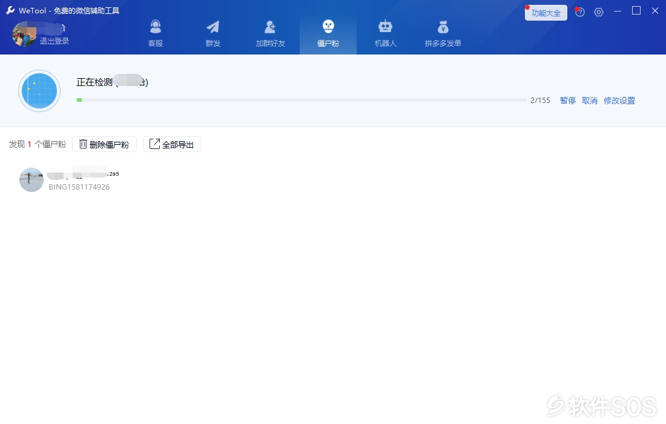Viewport: 666px width, 424px height.
Task: Click the 全部导出 export all button
Action: [171, 144]
